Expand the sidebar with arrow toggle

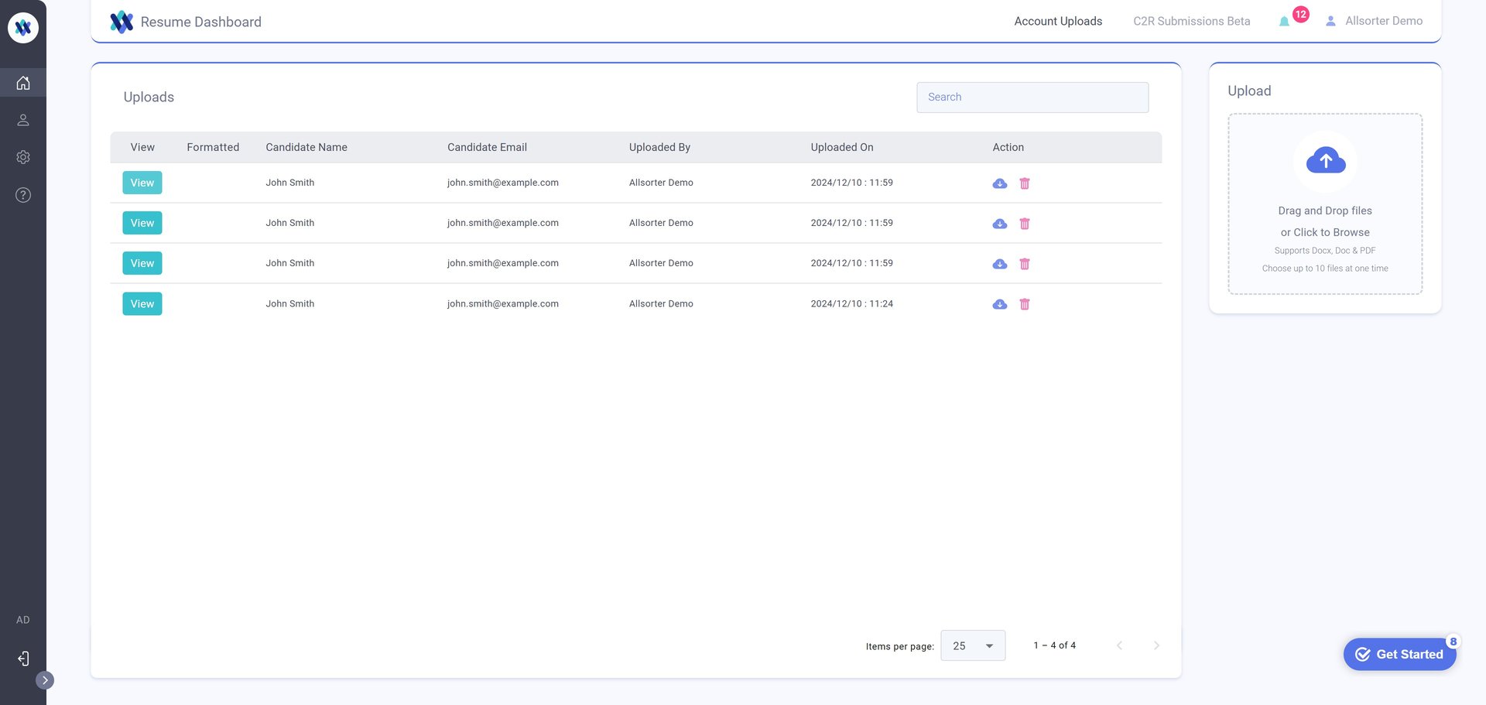click(45, 680)
